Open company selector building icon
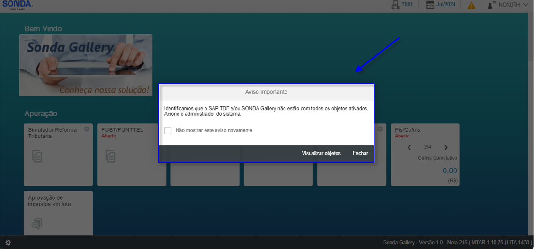Viewport: 534px width, 249px height. [395, 5]
